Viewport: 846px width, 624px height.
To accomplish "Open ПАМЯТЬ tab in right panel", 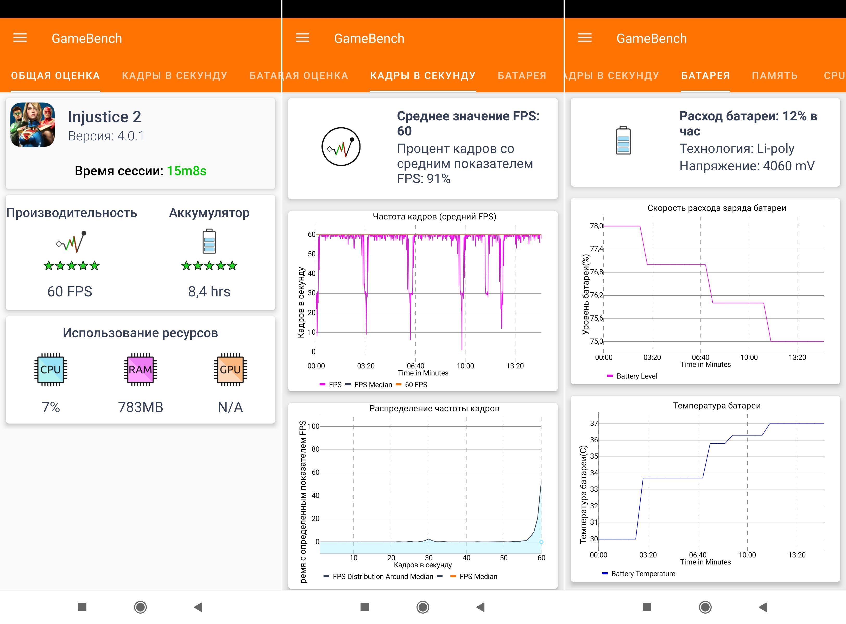I will (774, 76).
